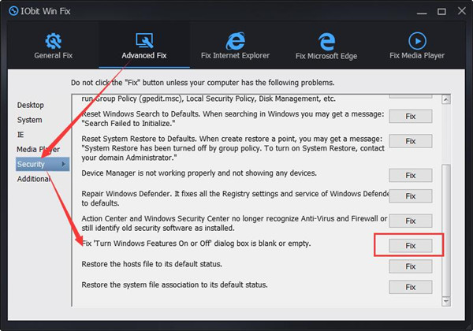Click the vertical scrollbar thumb

click(x=446, y=230)
